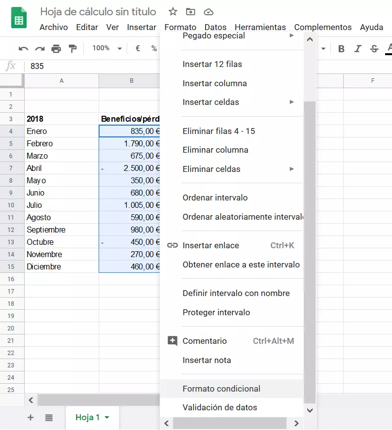Screen dimensions: 392x430
Task: Open the Ayuda menu
Action: tap(371, 27)
